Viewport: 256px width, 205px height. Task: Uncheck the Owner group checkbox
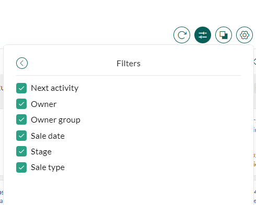point(21,119)
